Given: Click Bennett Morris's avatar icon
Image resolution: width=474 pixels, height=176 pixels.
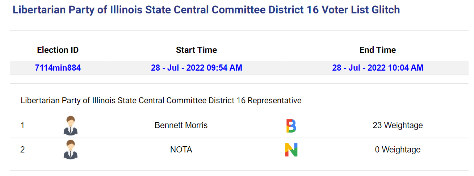Looking at the screenshot, I should (71, 126).
